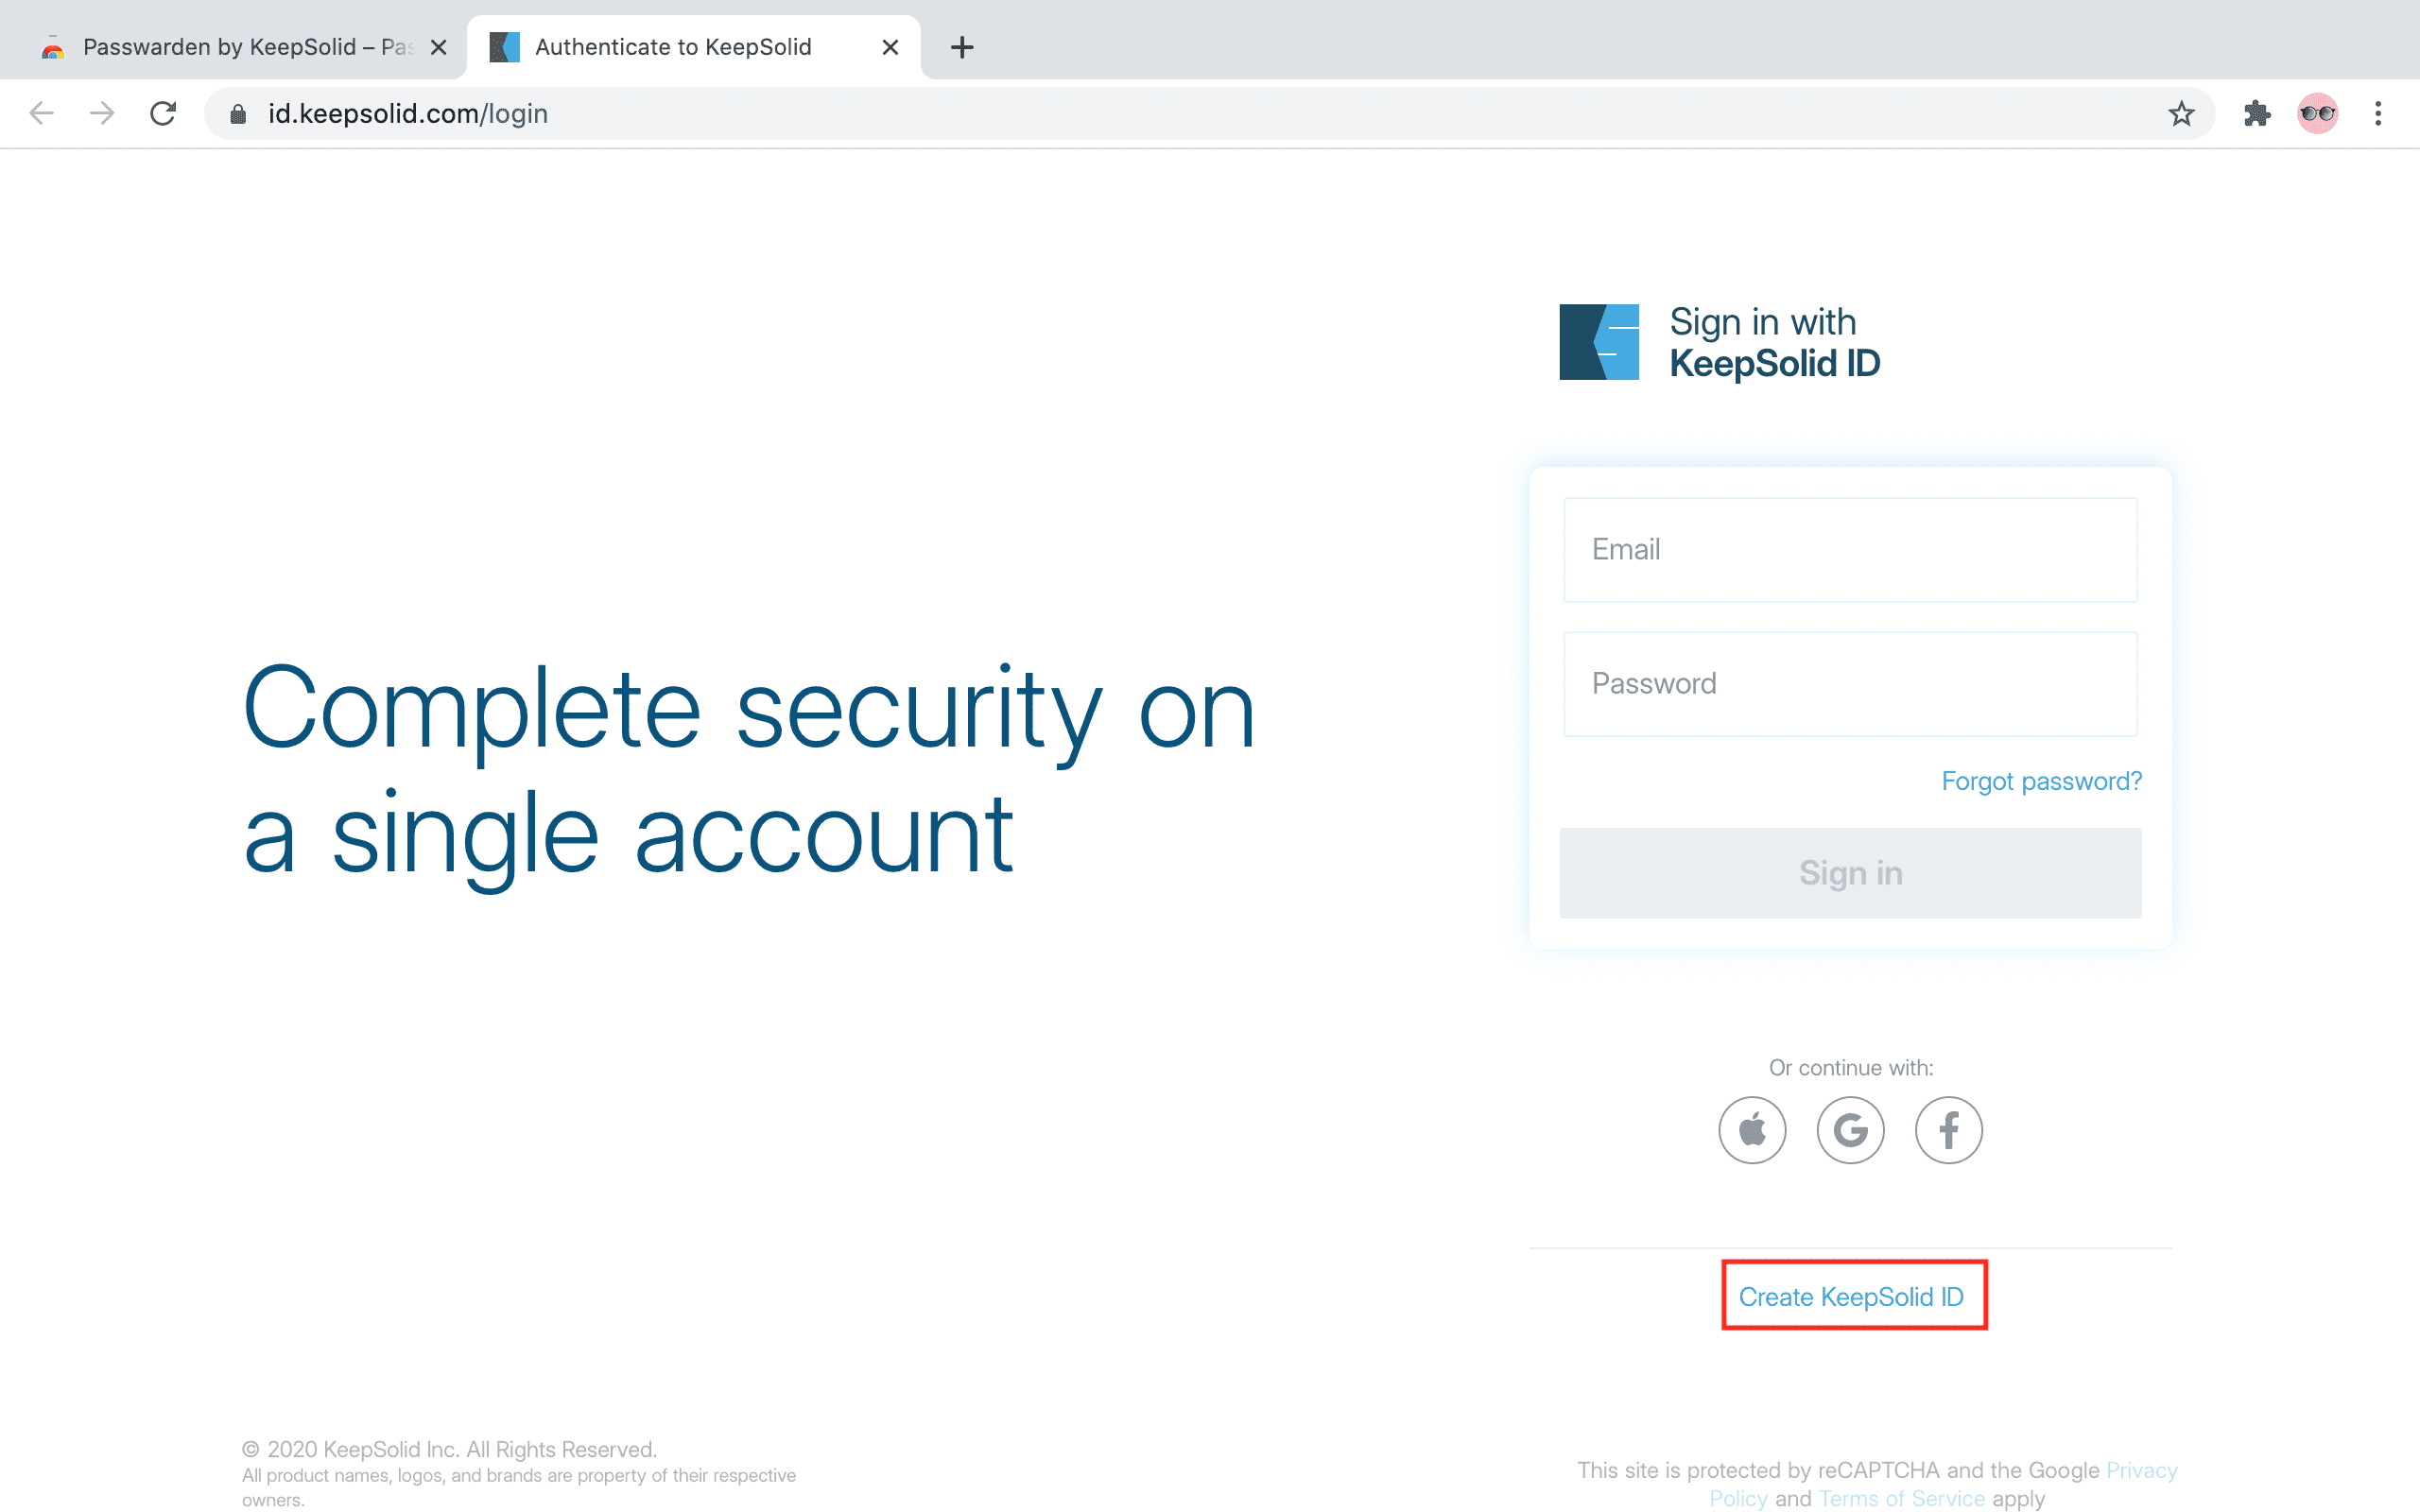View site info via lock icon
Image resolution: width=2420 pixels, height=1512 pixels.
238,114
